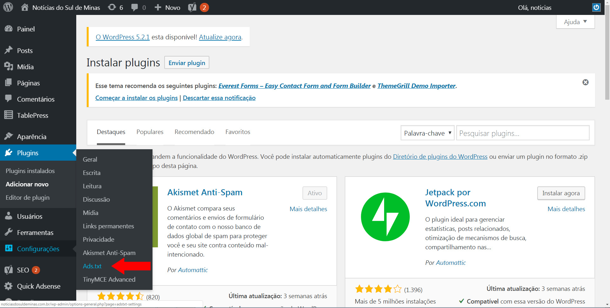610x308 pixels.
Task: Open Links permanentes settings item
Action: [x=108, y=226]
